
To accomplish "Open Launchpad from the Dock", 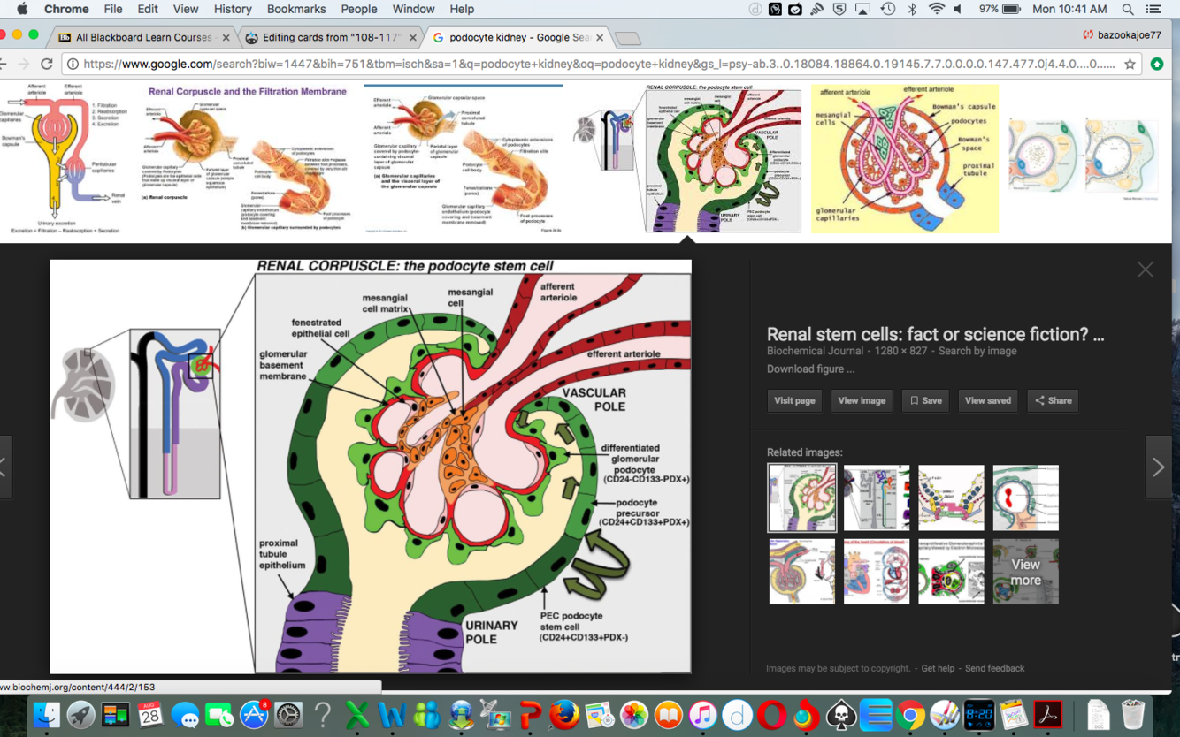I will 80,714.
